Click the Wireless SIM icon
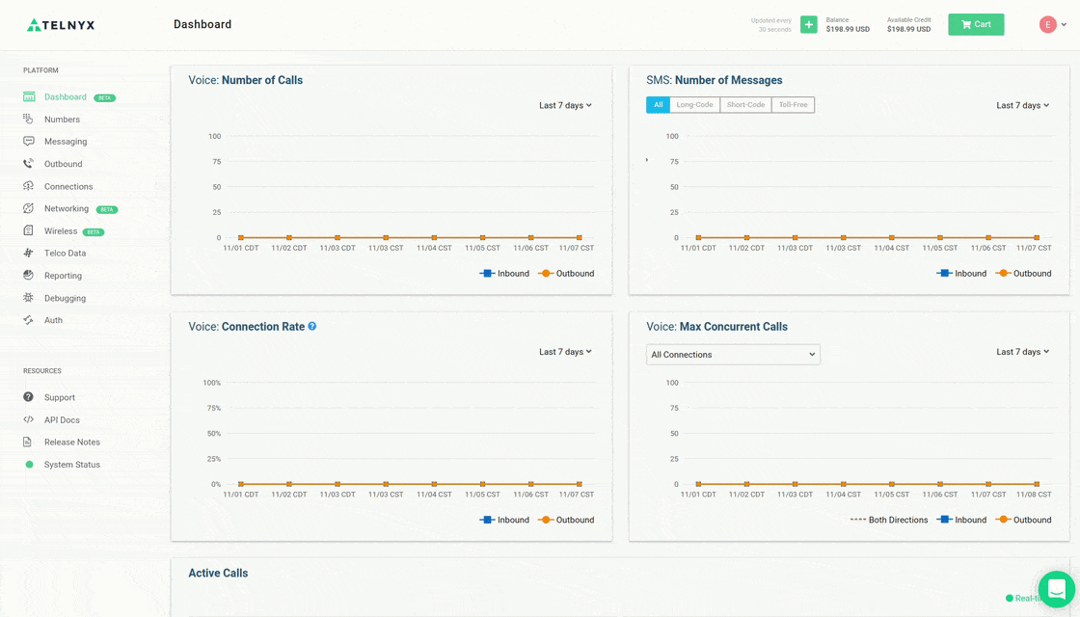Image resolution: width=1080 pixels, height=617 pixels. point(28,230)
